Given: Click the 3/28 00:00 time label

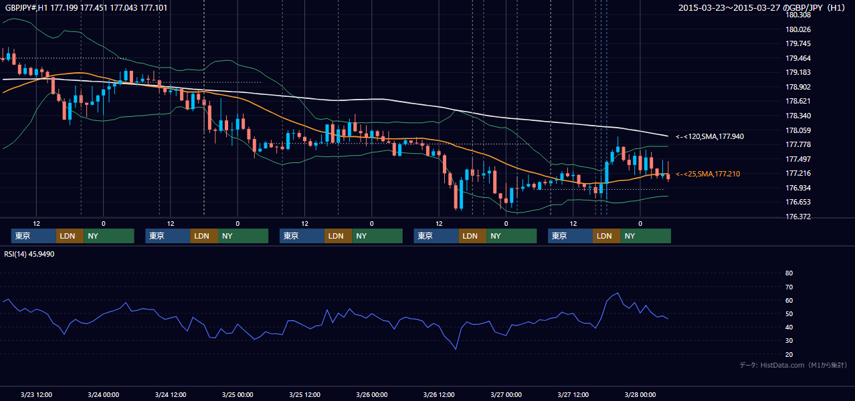Looking at the screenshot, I should [x=640, y=394].
